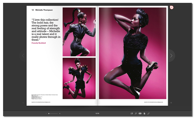The height and width of the screenshot is (119, 195).
Task: Click the large model photo on right page
Action: click(x=132, y=53)
